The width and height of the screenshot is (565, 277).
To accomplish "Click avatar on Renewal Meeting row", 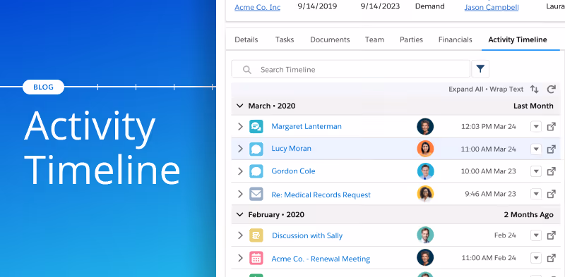I will click(425, 257).
